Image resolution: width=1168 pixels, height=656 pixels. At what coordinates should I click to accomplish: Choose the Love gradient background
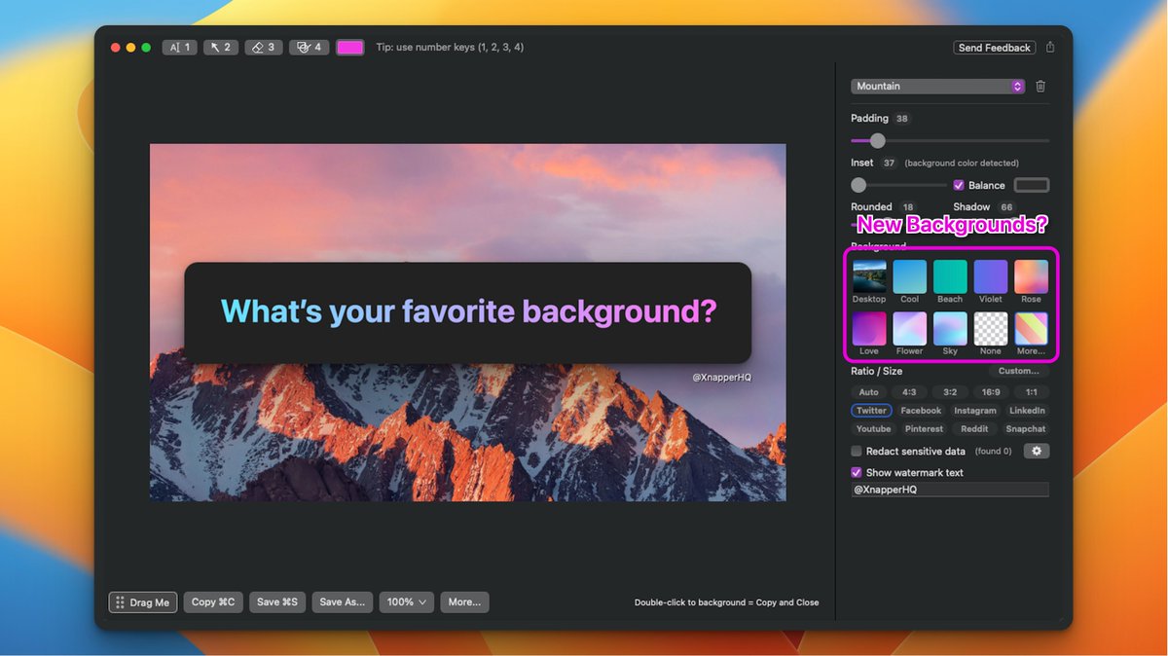pos(869,329)
